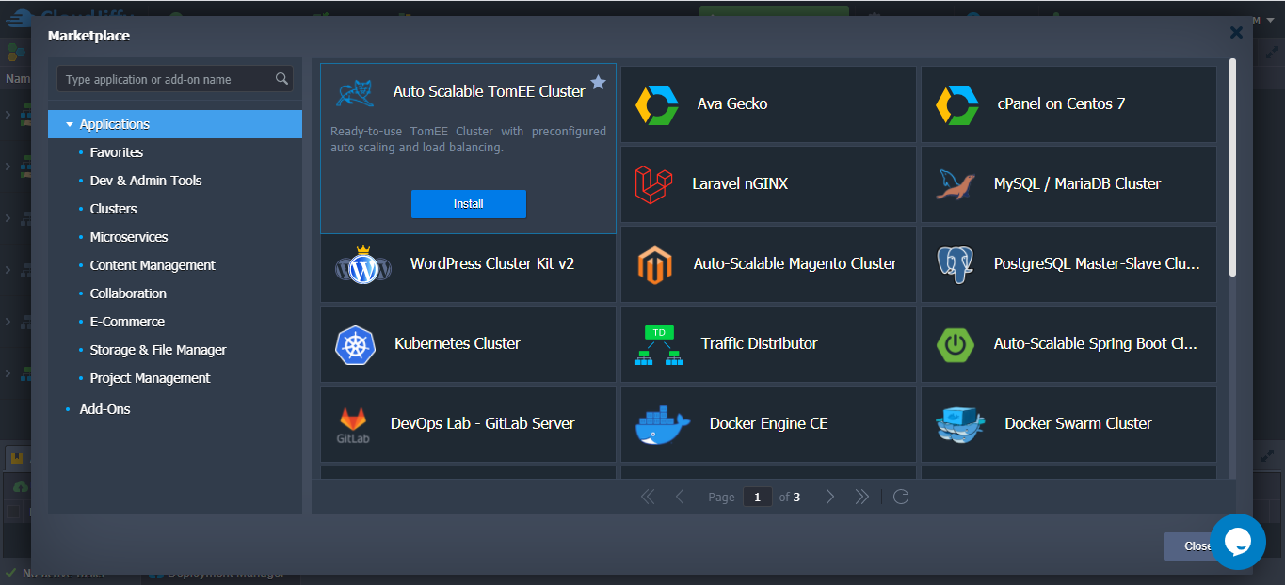1285x585 pixels.
Task: Refresh the marketplace page list
Action: point(901,497)
